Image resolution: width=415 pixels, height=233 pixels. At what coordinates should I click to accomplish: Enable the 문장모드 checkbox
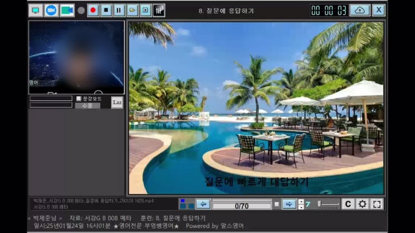point(79,99)
